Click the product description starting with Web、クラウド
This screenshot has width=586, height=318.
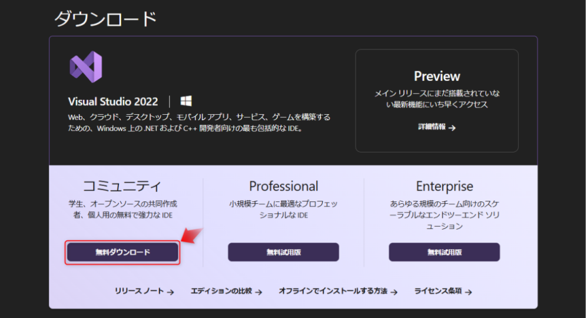199,122
